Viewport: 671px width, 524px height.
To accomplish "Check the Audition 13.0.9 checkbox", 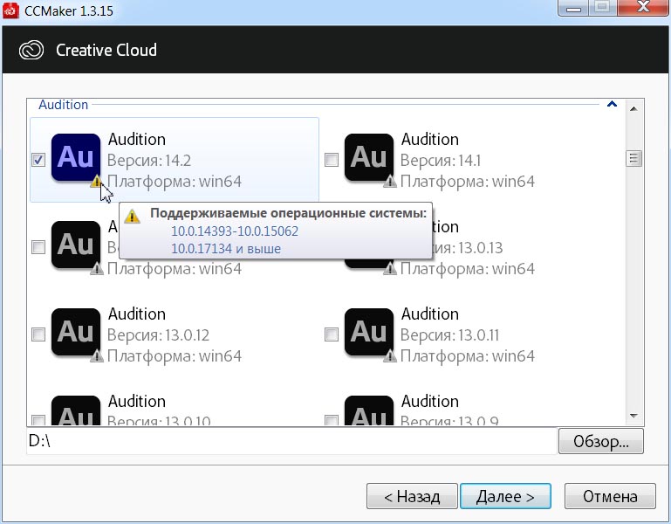I will coord(332,420).
